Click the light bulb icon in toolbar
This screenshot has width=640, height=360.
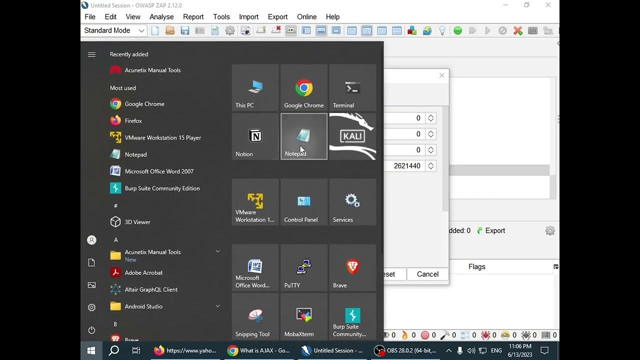click(x=442, y=30)
